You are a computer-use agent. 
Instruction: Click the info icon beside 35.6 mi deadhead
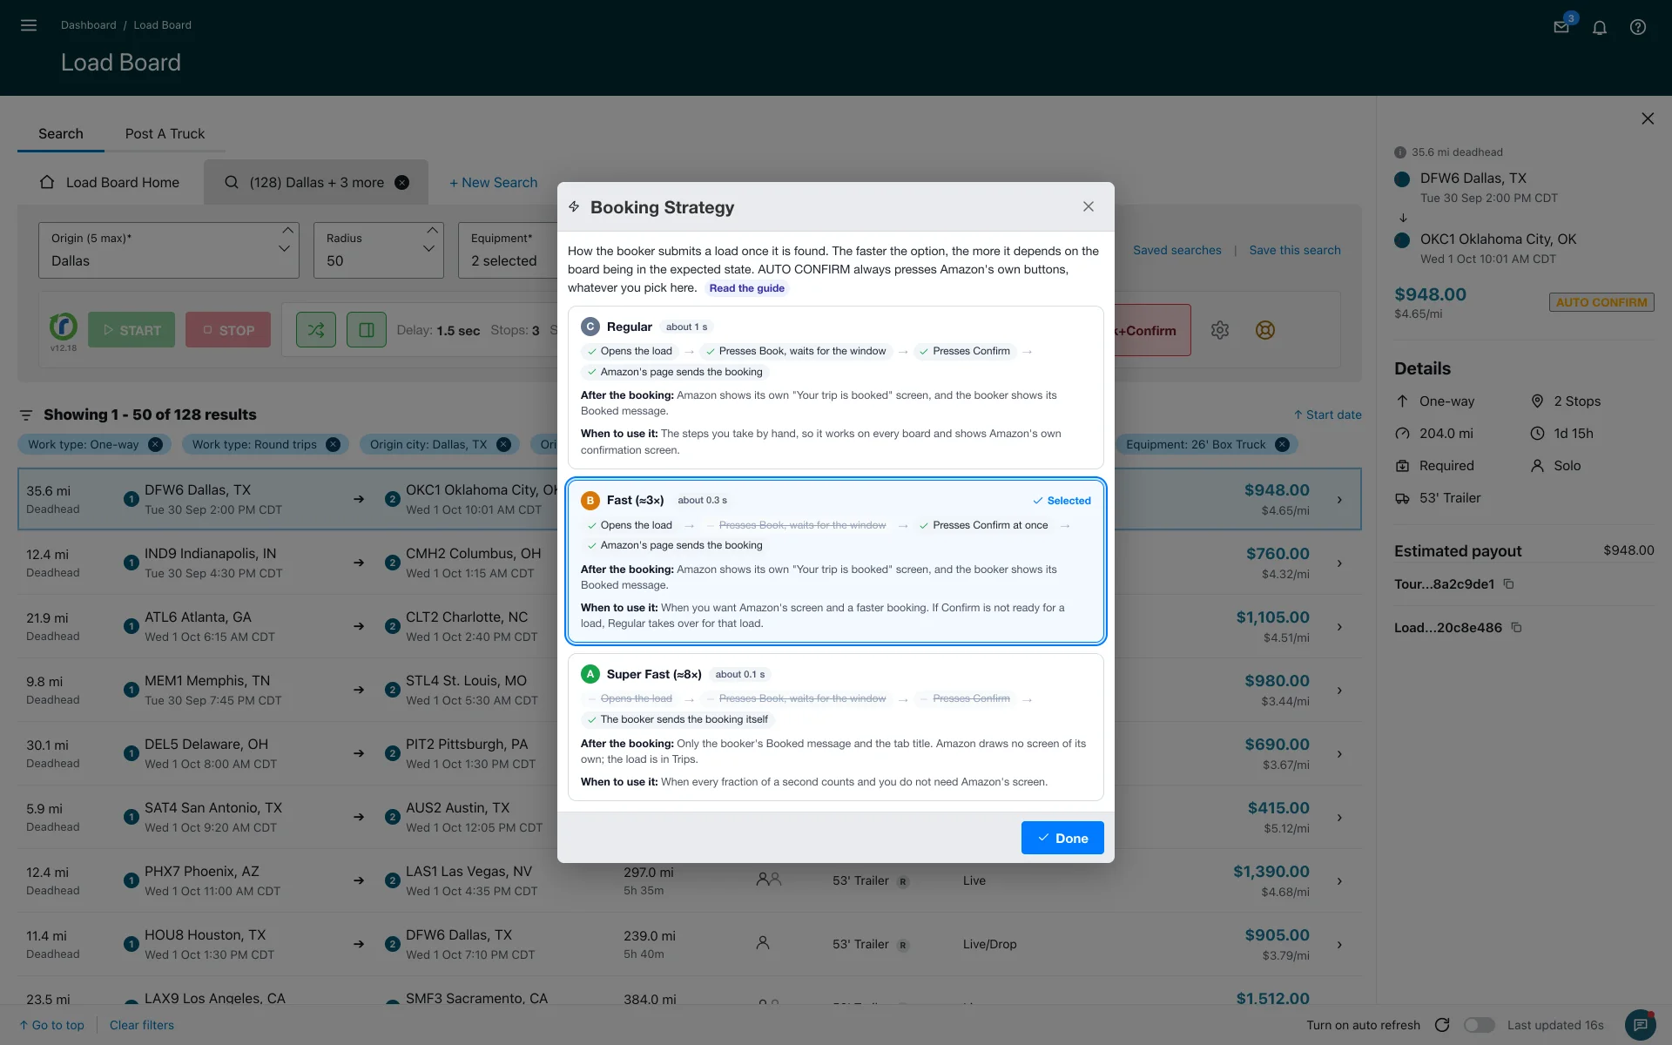point(1400,152)
